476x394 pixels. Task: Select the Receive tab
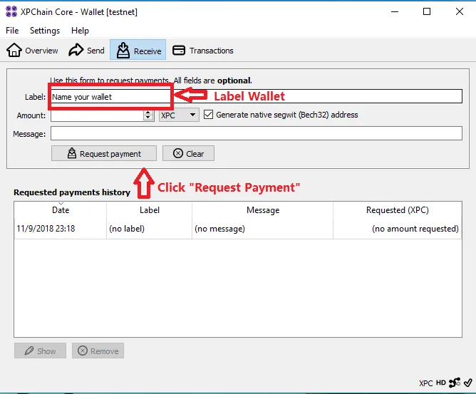click(138, 50)
